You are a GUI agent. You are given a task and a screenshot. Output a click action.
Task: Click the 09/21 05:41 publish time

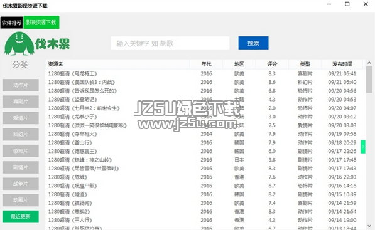(x=342, y=74)
